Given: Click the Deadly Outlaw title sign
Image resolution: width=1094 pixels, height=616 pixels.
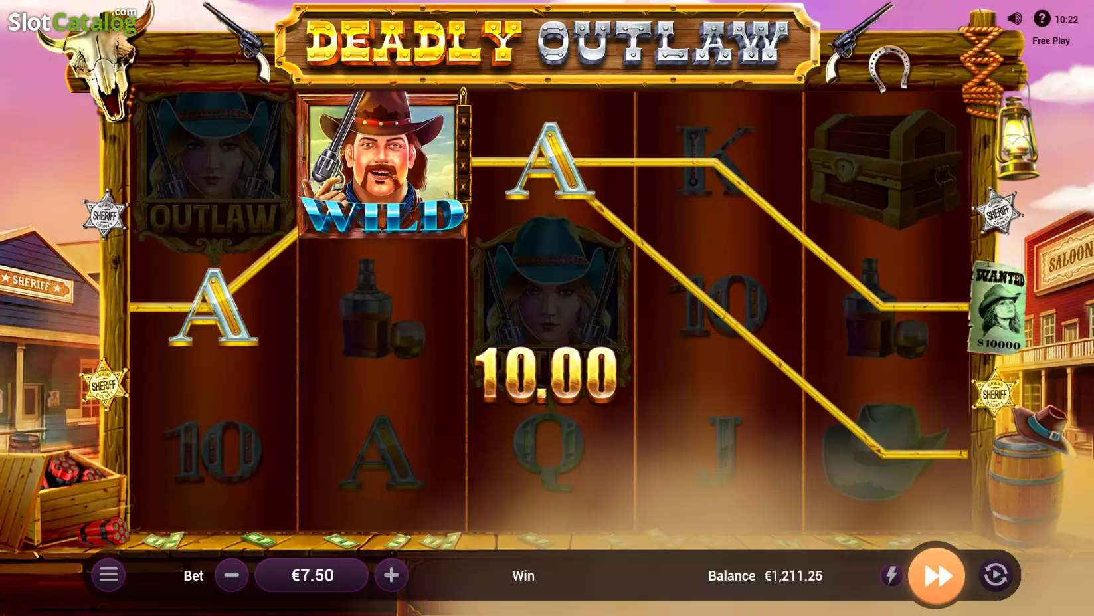Looking at the screenshot, I should point(547,45).
